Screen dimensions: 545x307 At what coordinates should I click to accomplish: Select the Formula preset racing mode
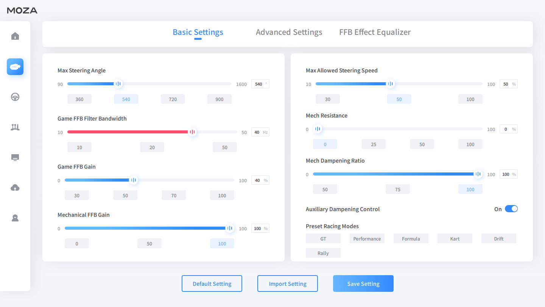(x=411, y=239)
